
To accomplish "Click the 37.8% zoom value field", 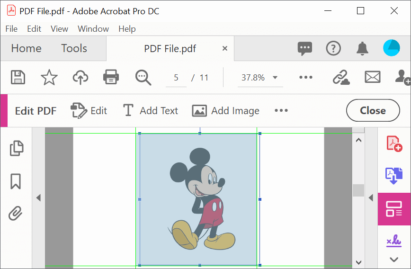I will 253,78.
